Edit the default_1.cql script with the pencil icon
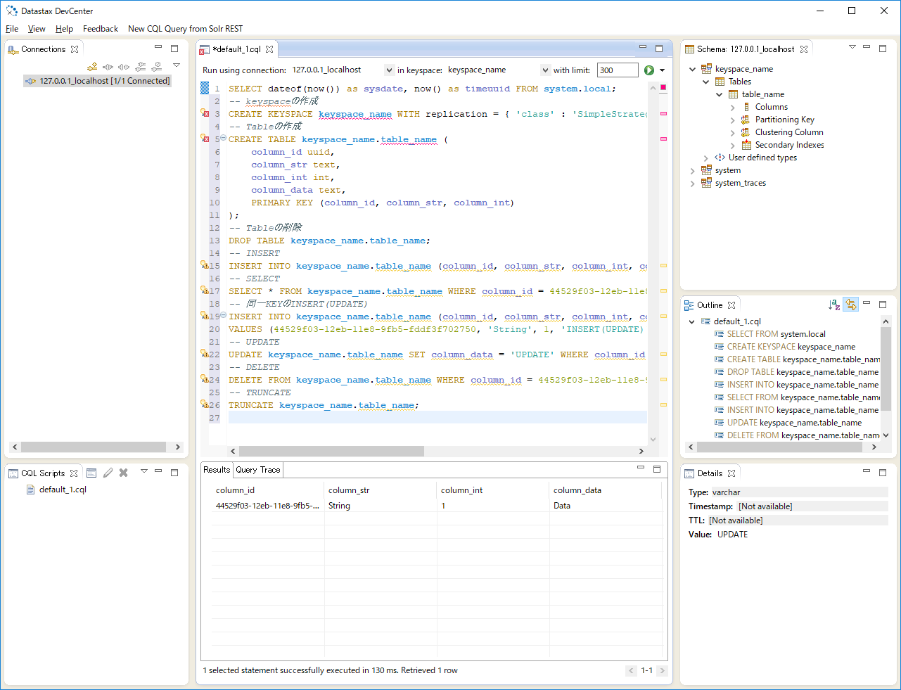The height and width of the screenshot is (690, 901). click(107, 472)
